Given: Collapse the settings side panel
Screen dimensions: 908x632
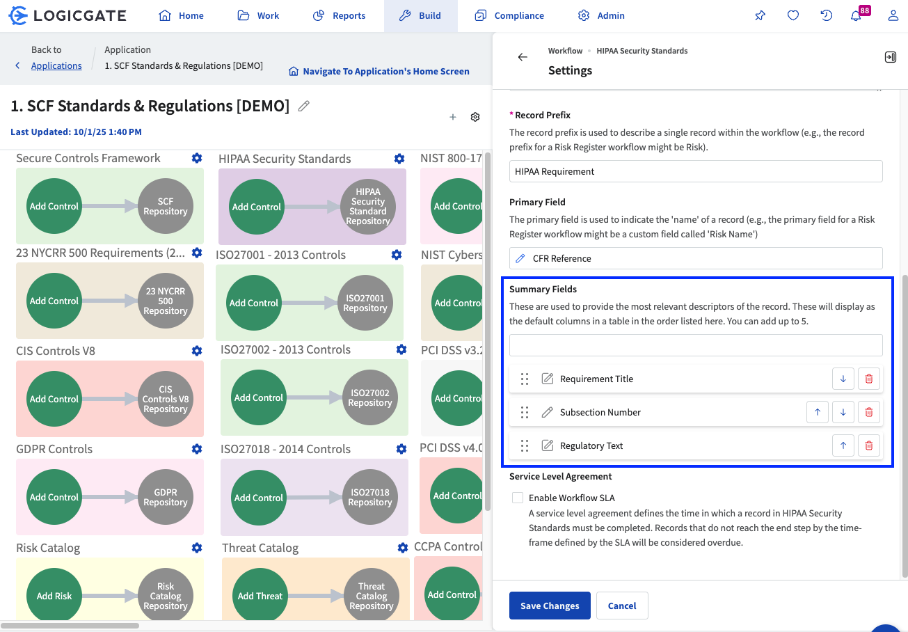Looking at the screenshot, I should [x=890, y=57].
